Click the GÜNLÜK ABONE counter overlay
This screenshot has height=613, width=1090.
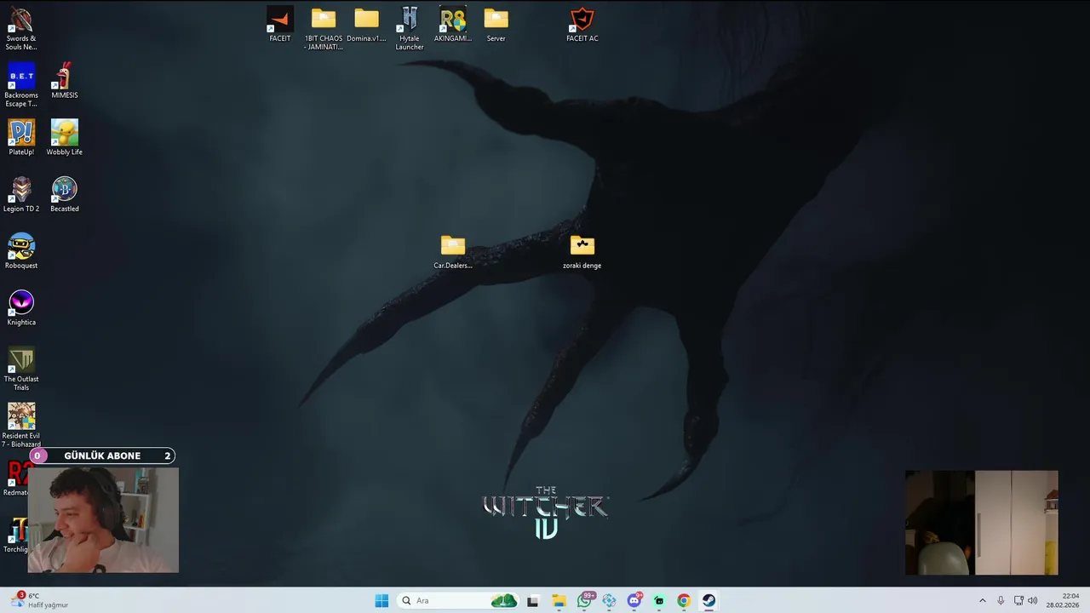point(102,455)
